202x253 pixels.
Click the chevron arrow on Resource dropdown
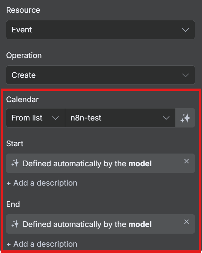pos(185,30)
